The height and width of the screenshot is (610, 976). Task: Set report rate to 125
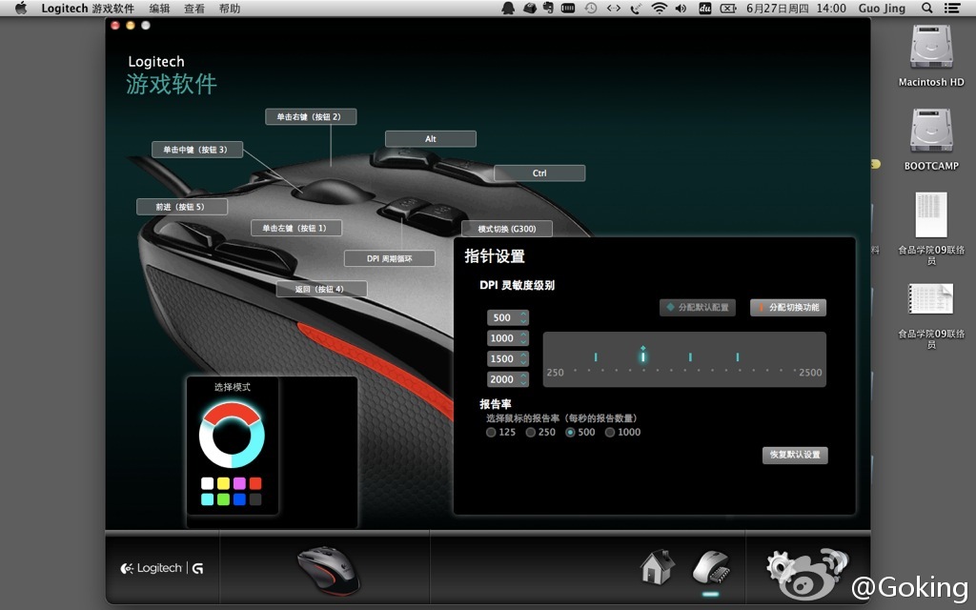click(x=491, y=433)
